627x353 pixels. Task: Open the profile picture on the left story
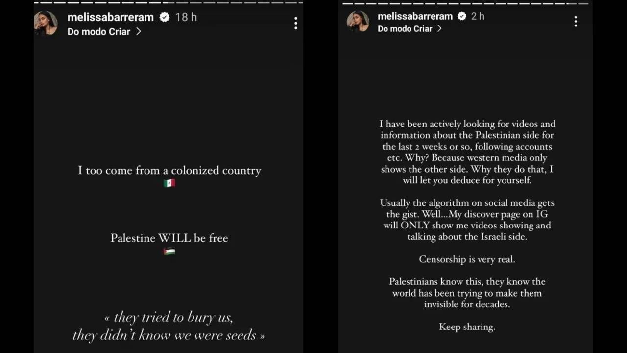coord(46,24)
